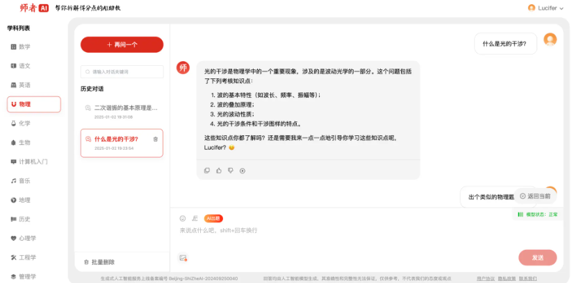Click 返回当前 to jump to latest
Screen dimensions: 572x283
tap(535, 196)
